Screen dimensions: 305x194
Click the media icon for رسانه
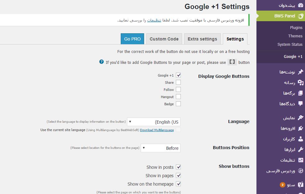301,83
